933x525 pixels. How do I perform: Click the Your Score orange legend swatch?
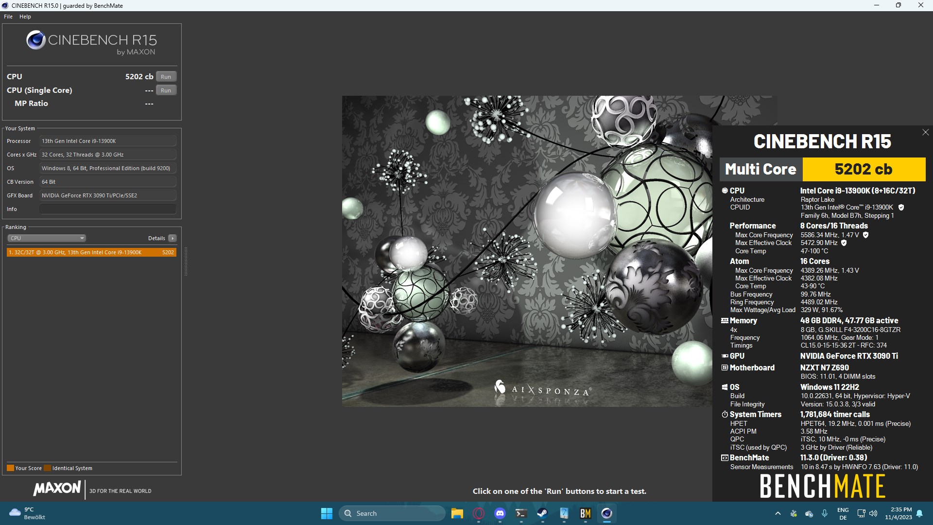coord(10,468)
